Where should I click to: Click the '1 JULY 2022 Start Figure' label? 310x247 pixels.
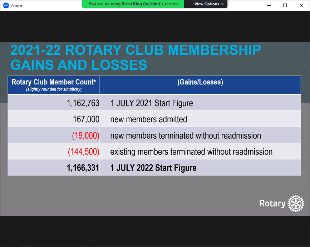153,168
